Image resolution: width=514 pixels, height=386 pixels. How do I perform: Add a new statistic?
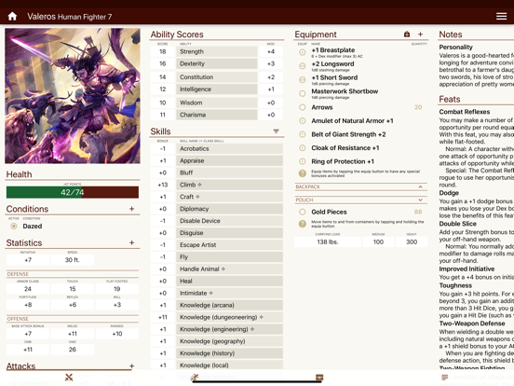click(132, 242)
